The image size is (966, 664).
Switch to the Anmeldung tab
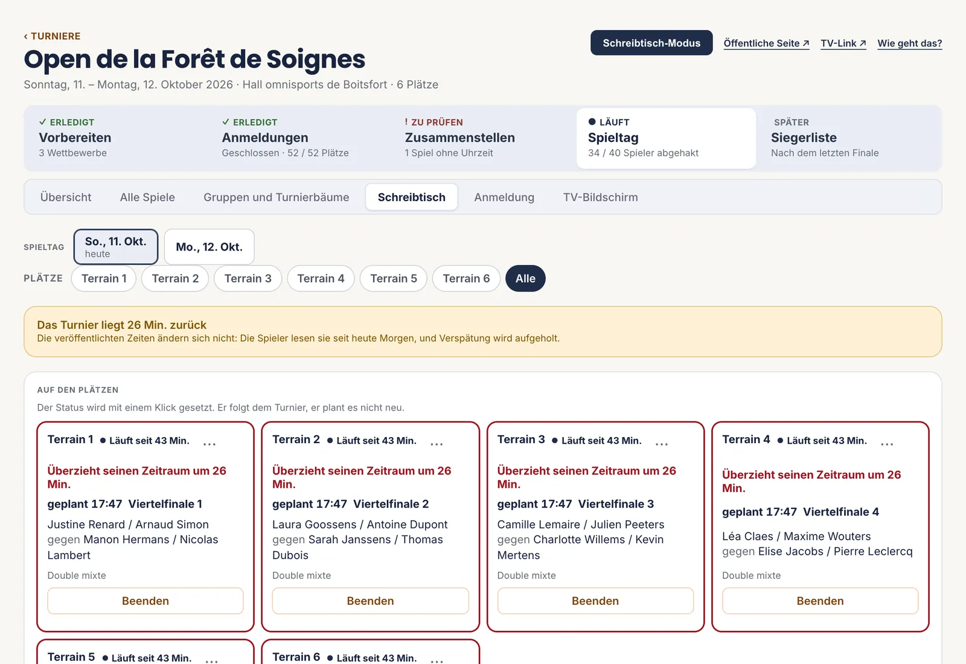pos(504,197)
